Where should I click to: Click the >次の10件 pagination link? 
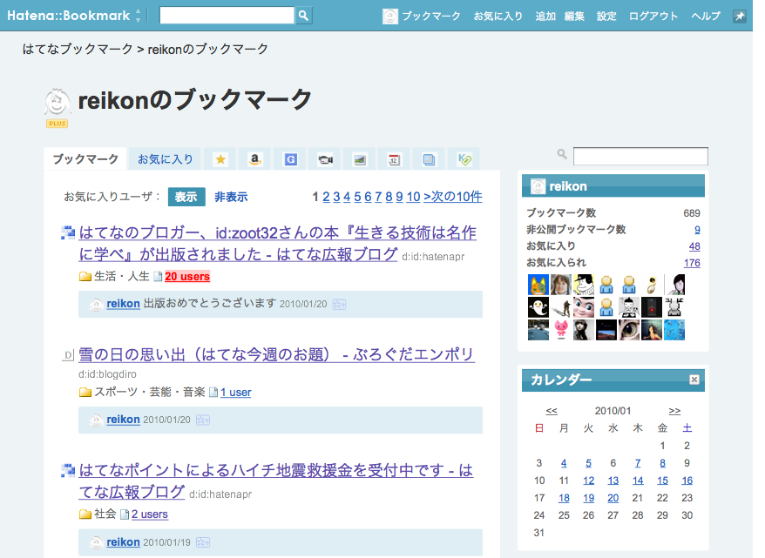[453, 197]
